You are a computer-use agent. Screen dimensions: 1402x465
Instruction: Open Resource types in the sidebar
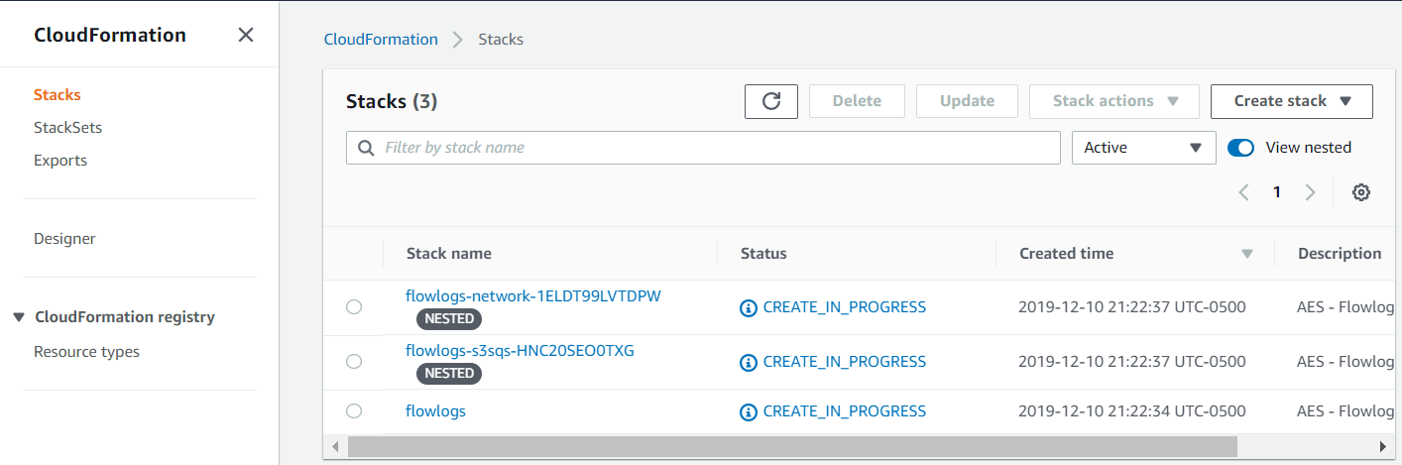[x=86, y=352]
